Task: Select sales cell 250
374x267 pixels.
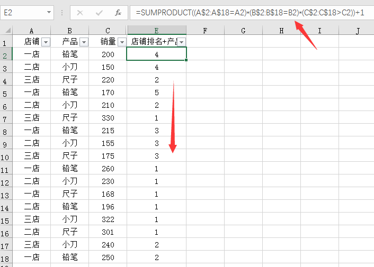Action: point(108,257)
